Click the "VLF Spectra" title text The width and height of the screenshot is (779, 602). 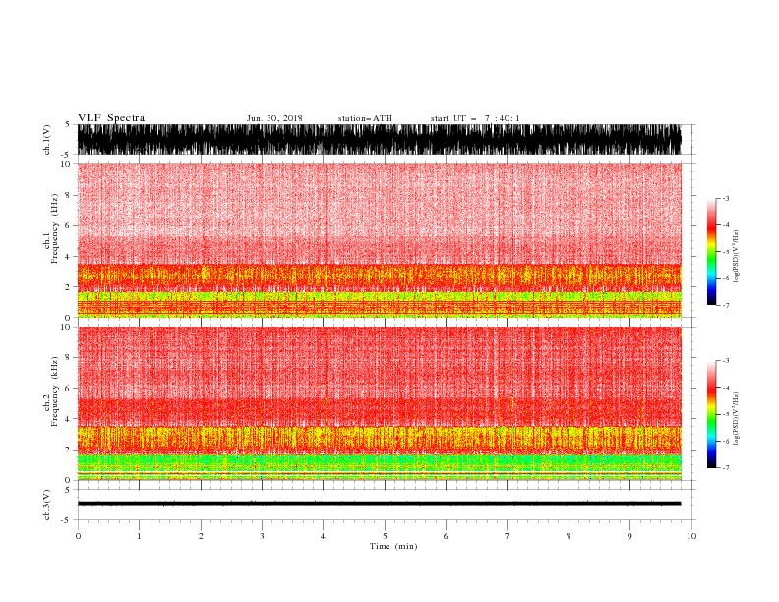tap(111, 118)
